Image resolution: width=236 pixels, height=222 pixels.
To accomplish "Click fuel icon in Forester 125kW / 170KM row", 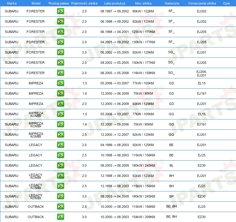I will click(x=60, y=32).
